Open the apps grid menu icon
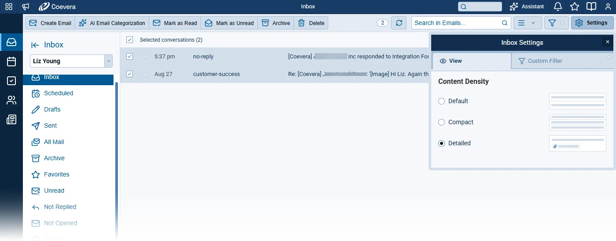This screenshot has height=241, width=616. point(9,7)
